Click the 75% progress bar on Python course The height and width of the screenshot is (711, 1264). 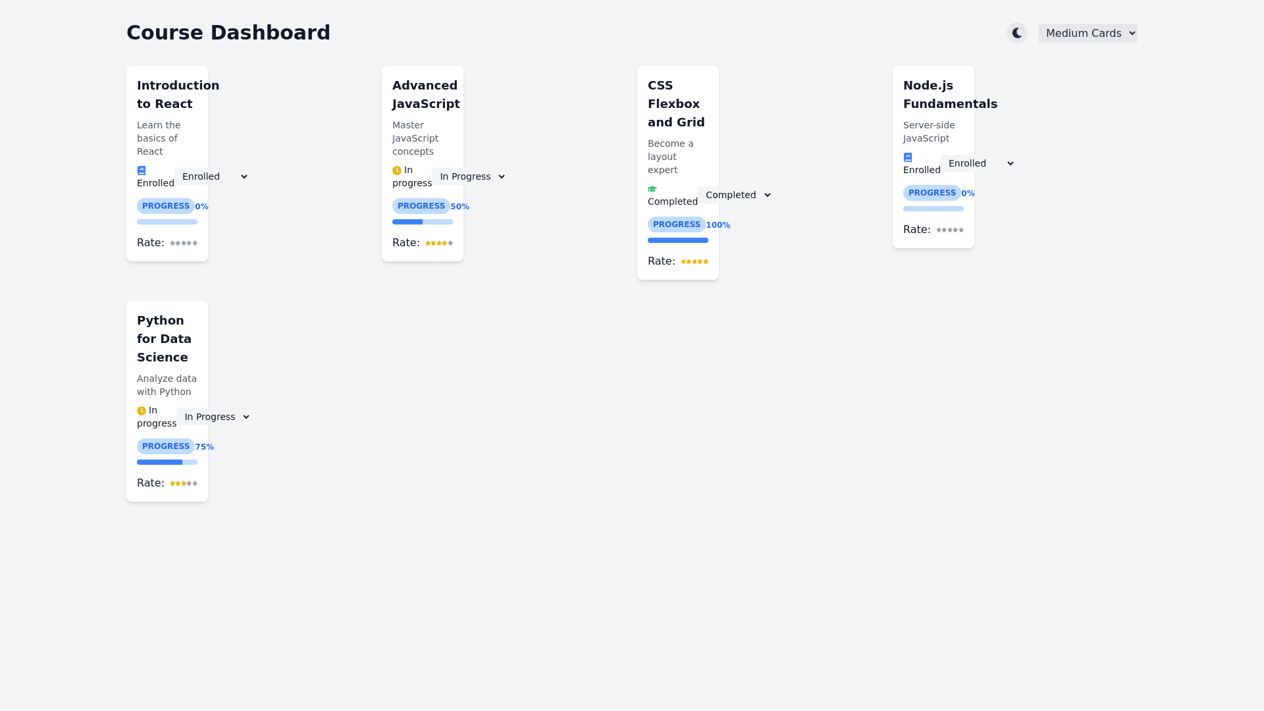pos(167,462)
